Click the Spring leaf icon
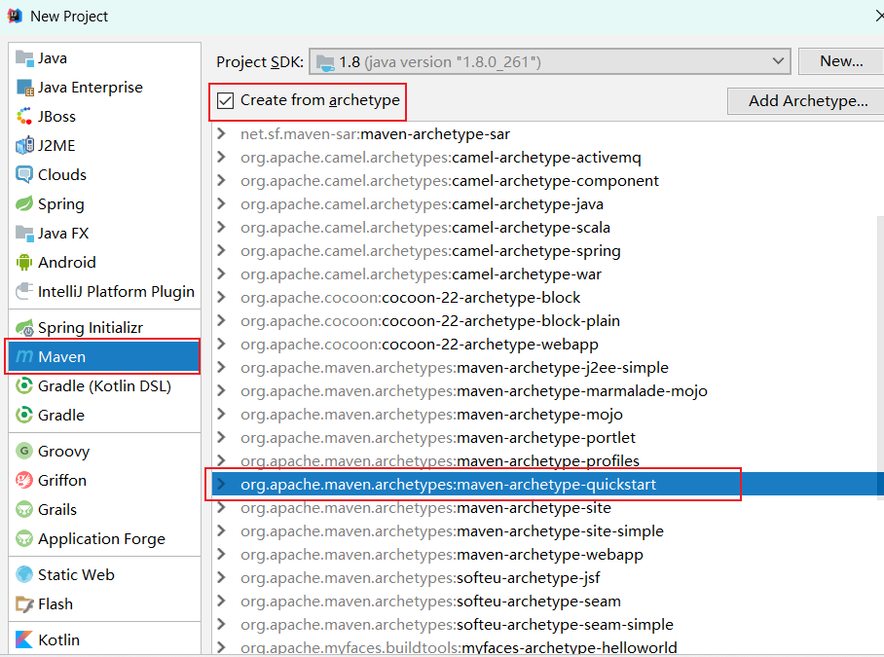Screen dimensions: 884x657 click(24, 204)
